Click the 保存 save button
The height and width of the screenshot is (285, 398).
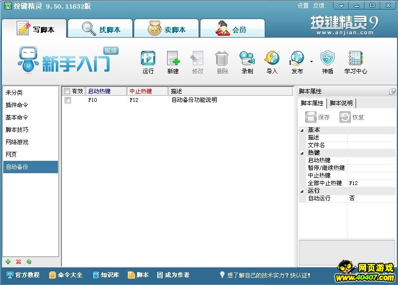317,117
